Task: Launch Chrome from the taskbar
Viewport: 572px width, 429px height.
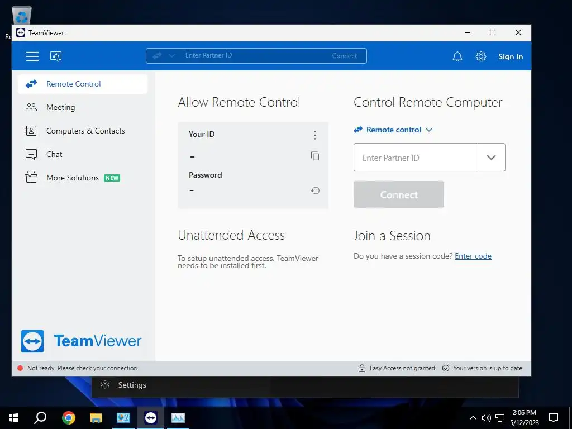Action: [x=69, y=418]
